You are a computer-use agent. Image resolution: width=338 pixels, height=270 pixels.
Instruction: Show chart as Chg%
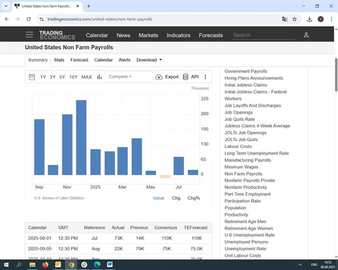point(193,198)
